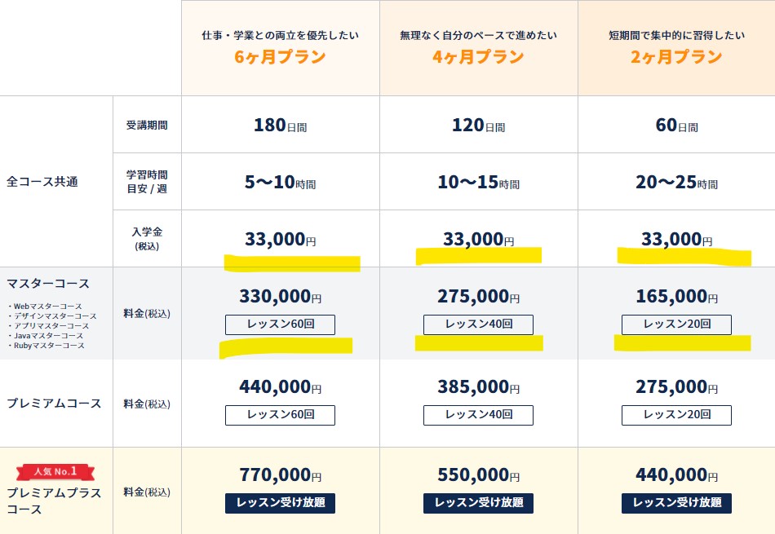775x534 pixels.
Task: Click the 330,000円 Master course price
Action: click(x=281, y=297)
